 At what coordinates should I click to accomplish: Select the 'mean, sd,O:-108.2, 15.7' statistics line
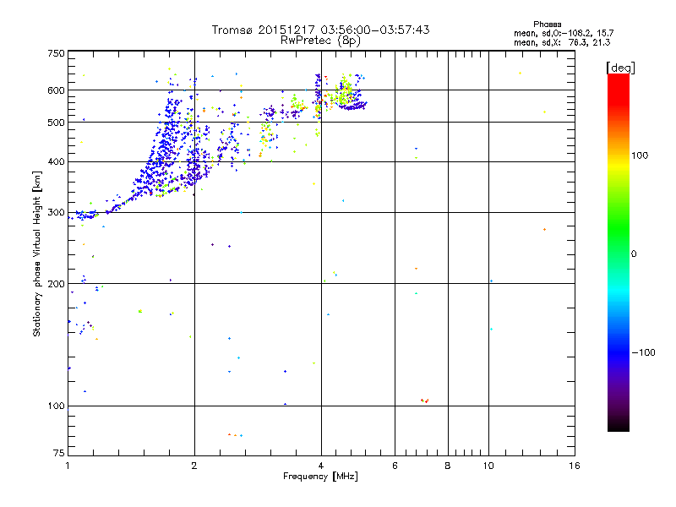point(564,33)
